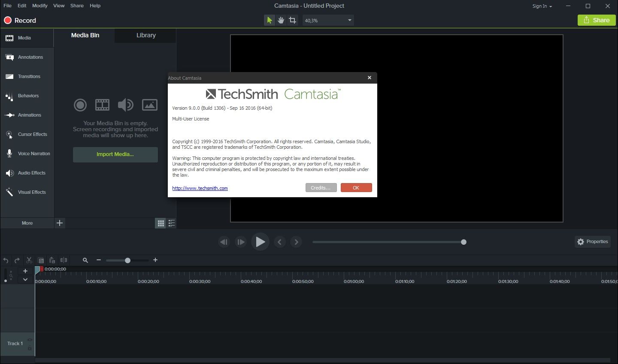Open the Properties panel

pos(593,242)
